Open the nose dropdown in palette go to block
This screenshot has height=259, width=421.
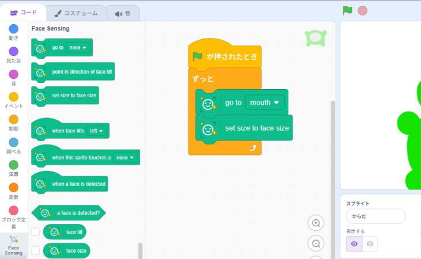(x=78, y=47)
